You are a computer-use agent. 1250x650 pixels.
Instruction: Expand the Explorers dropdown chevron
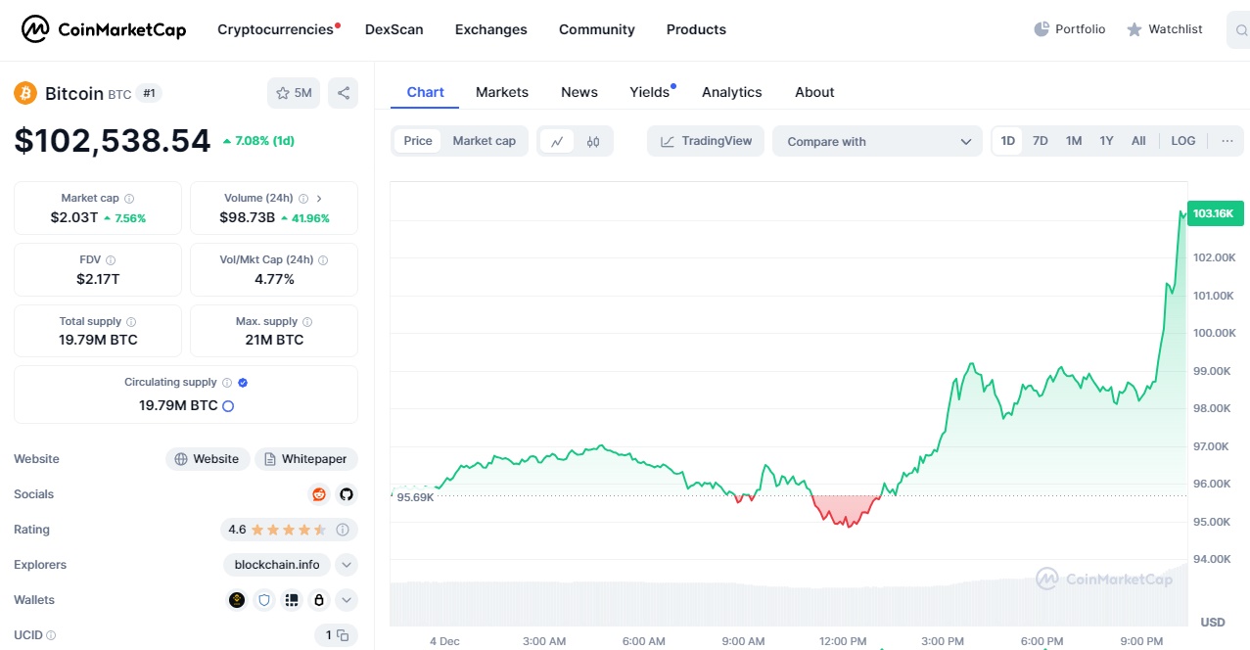[x=347, y=565]
